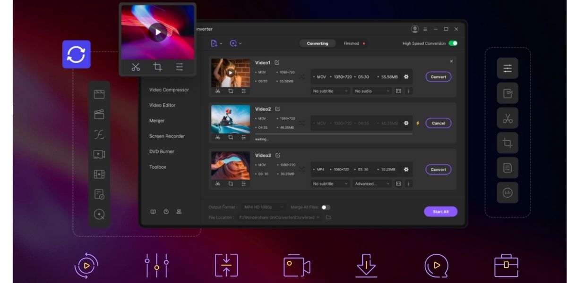The image size is (567, 283).
Task: Open Screen Recorder from the sidebar
Action: pos(167,136)
